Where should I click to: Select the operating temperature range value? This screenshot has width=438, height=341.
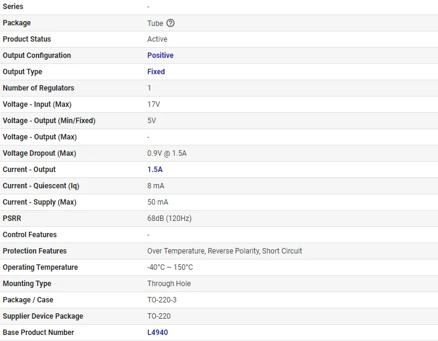click(x=170, y=267)
